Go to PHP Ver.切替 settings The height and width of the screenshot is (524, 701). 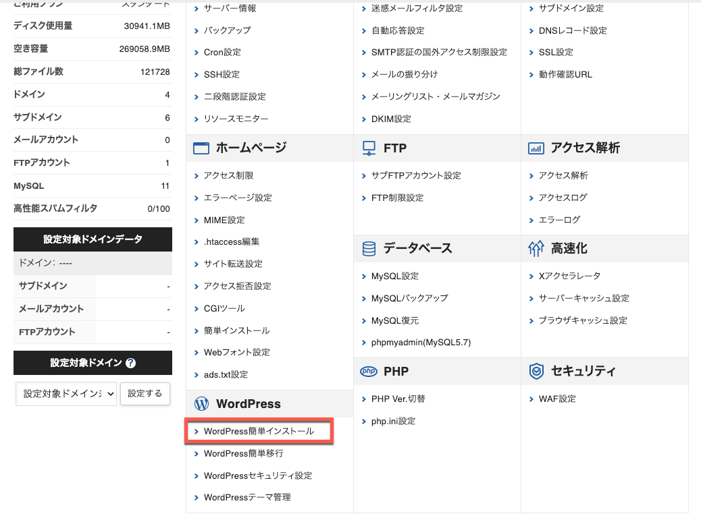(398, 399)
